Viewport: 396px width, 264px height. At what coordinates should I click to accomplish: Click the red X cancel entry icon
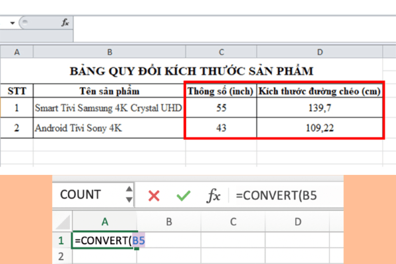point(154,196)
